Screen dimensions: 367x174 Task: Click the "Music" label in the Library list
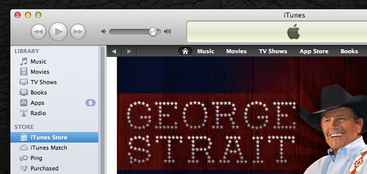coord(39,61)
